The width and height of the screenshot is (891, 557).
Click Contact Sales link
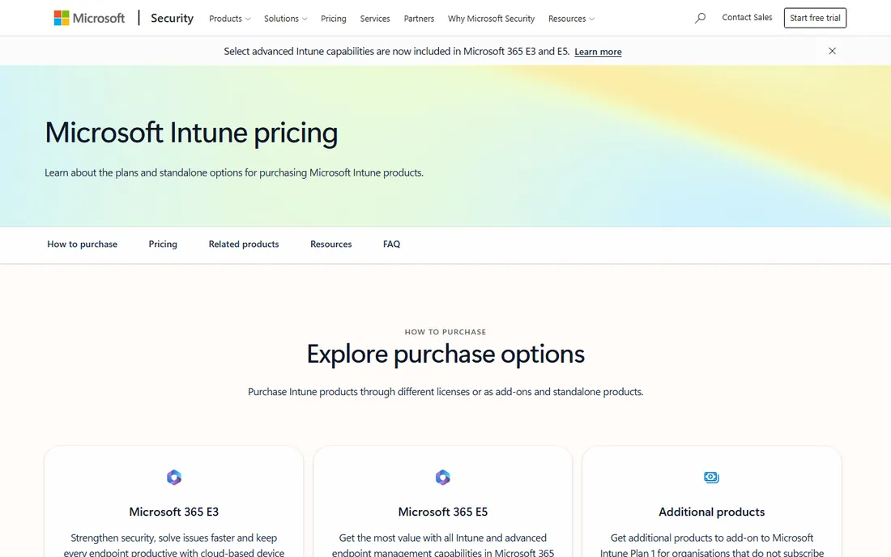747,18
